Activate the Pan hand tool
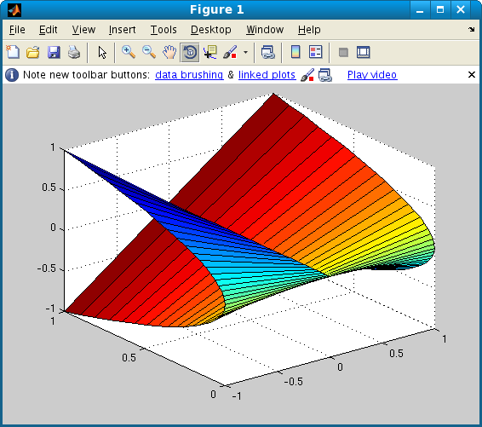This screenshot has width=482, height=427. coord(169,52)
